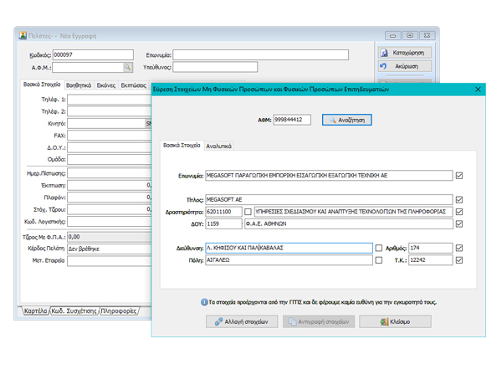Open Εικόνες tab in Πελάτες window
Screen dimensions: 502x385
[x=106, y=85]
